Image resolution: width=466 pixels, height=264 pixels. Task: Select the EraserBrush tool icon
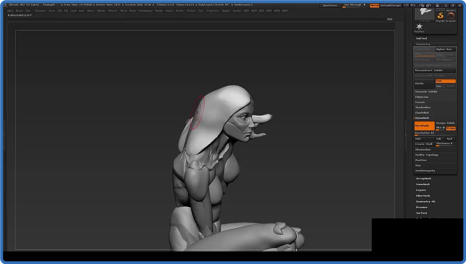tap(451, 16)
